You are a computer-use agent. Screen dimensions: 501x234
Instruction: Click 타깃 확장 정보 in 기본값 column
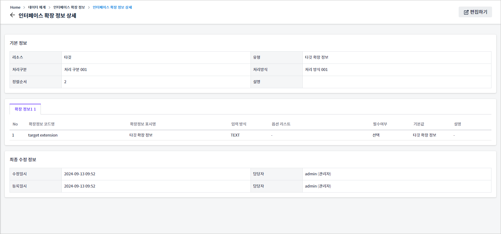424,135
